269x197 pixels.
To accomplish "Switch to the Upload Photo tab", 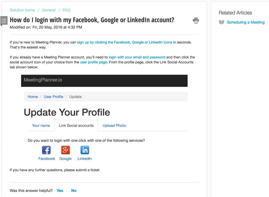I will pos(114,126).
